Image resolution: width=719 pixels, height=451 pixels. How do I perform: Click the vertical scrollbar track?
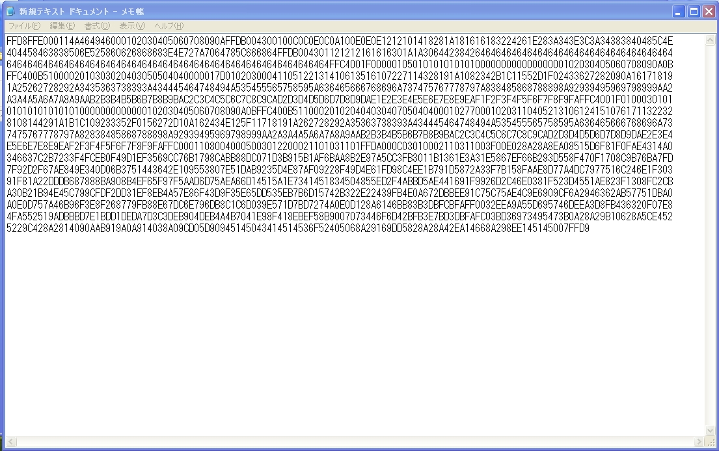coord(710,235)
